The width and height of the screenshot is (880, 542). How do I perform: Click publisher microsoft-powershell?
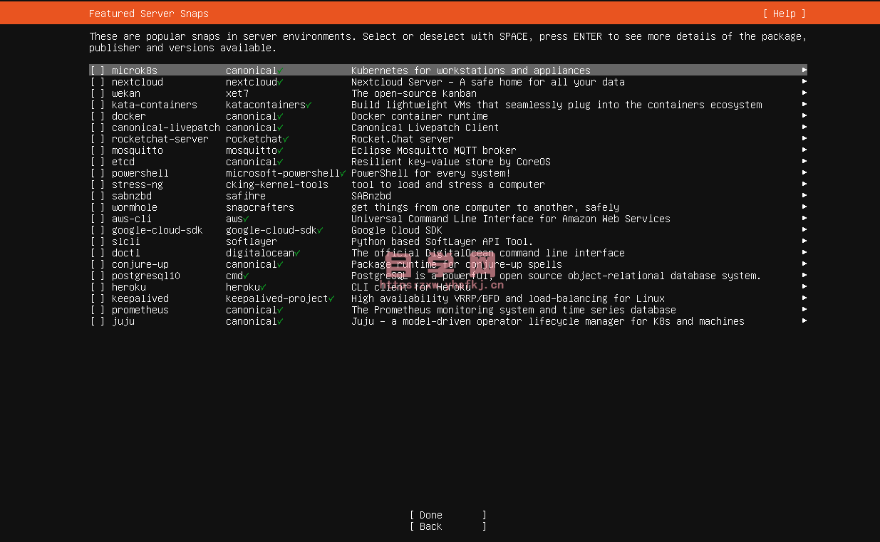click(283, 173)
